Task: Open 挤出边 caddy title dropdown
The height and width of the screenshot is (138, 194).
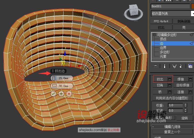Action: (58, 71)
